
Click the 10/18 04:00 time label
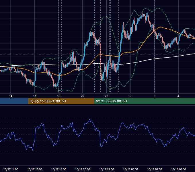(x=178, y=169)
